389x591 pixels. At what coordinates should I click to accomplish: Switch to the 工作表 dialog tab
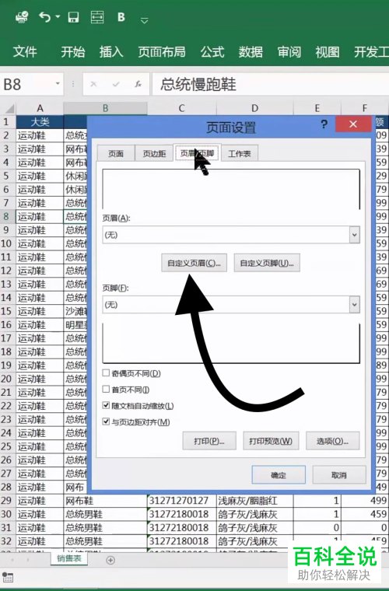coord(240,153)
